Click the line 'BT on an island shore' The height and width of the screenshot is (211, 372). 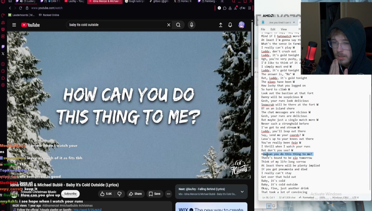(278, 108)
